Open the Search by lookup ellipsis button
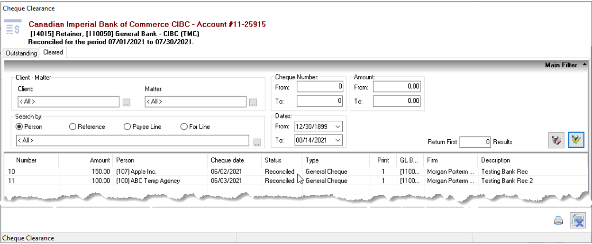Image resolution: width=592 pixels, height=244 pixels. pyautogui.click(x=257, y=142)
